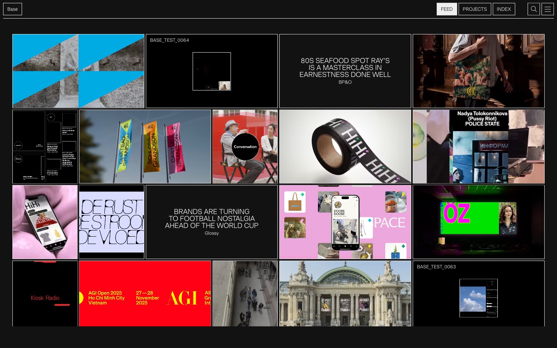Switch to the FEED tab

click(x=447, y=9)
